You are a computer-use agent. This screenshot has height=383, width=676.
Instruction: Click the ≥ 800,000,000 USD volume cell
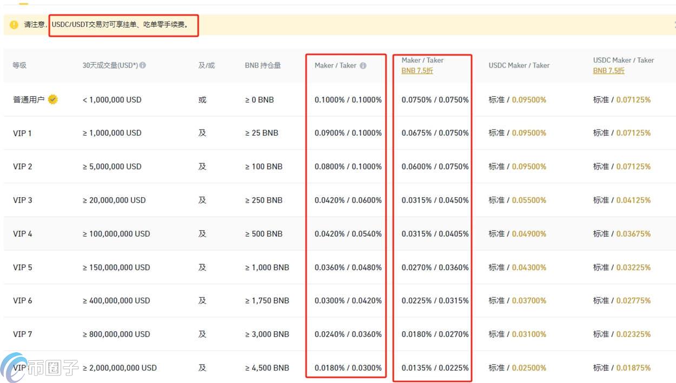(116, 334)
